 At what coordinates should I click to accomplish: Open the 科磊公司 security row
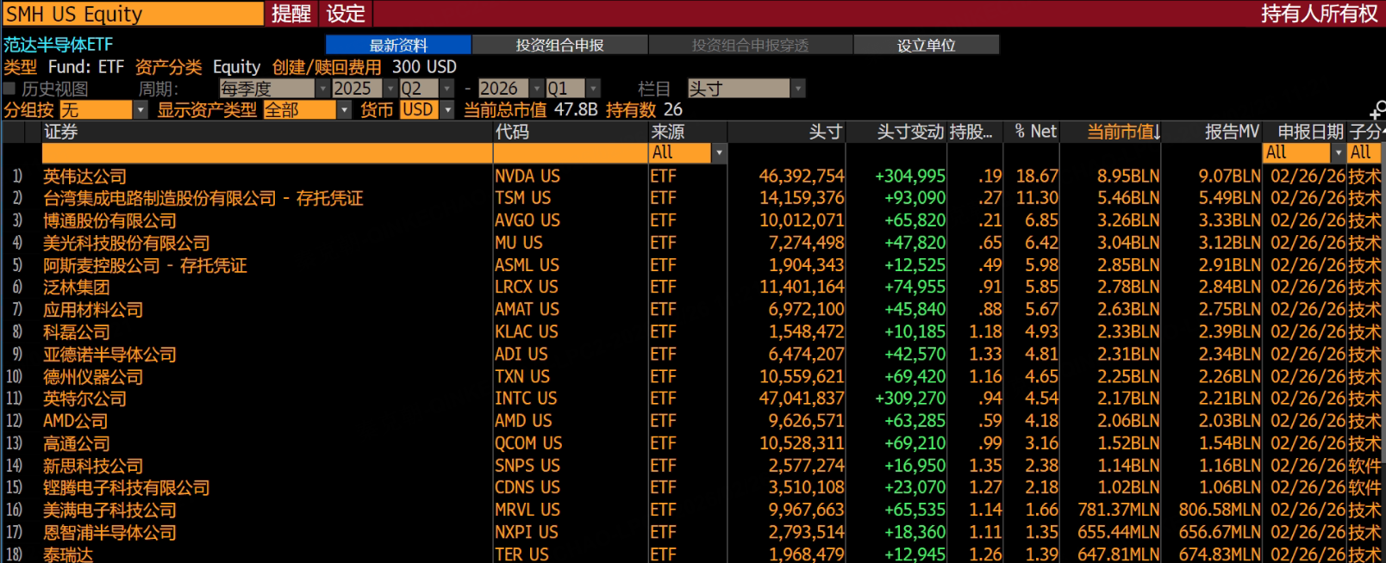(77, 332)
